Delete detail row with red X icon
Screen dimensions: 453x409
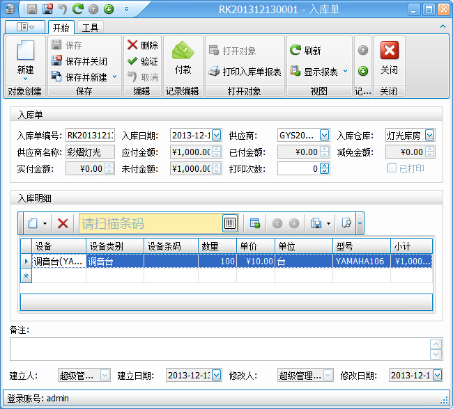[63, 223]
